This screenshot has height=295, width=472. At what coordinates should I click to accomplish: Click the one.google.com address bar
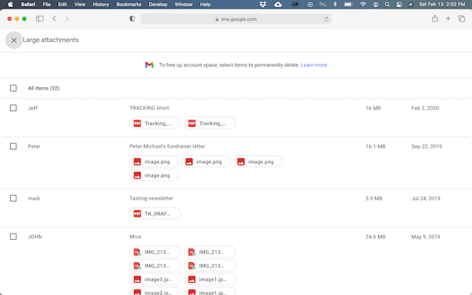pyautogui.click(x=236, y=19)
